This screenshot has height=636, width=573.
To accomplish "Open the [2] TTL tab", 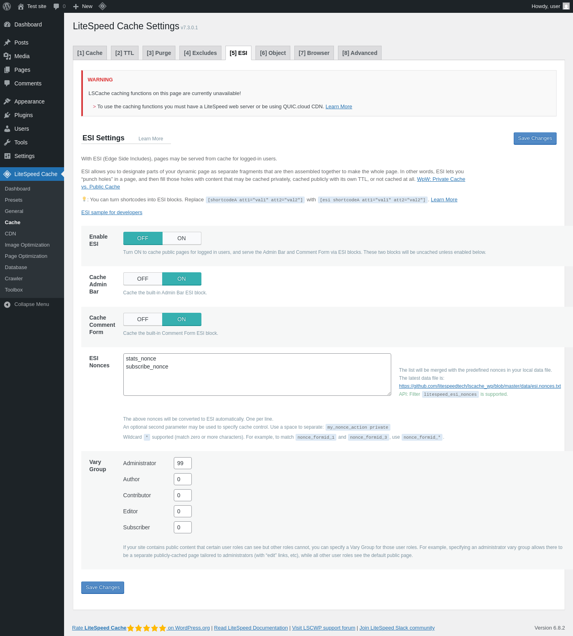I will point(125,53).
